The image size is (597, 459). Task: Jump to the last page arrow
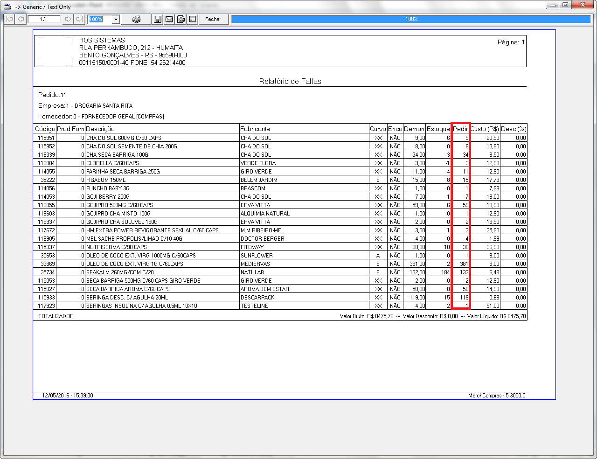[79, 19]
